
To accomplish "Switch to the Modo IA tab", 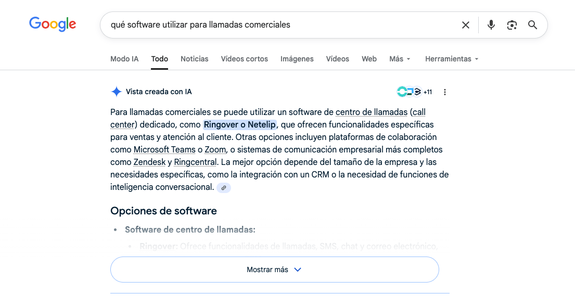I will (124, 59).
